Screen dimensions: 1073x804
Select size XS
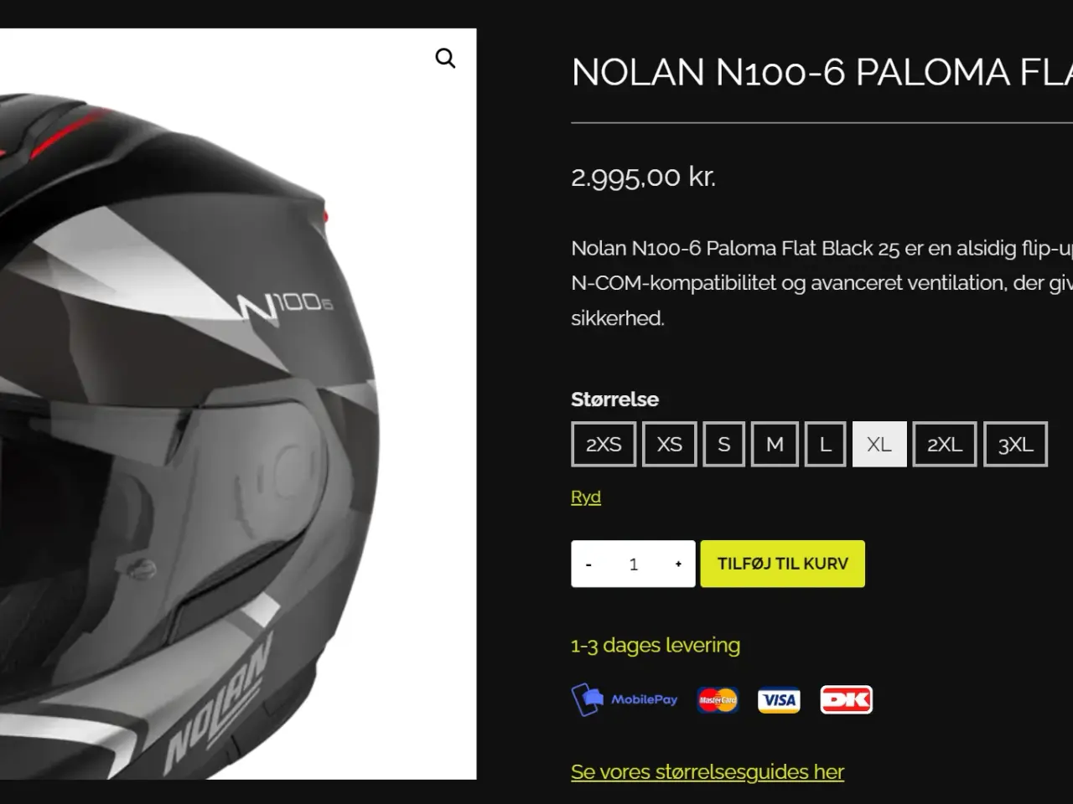click(x=669, y=444)
